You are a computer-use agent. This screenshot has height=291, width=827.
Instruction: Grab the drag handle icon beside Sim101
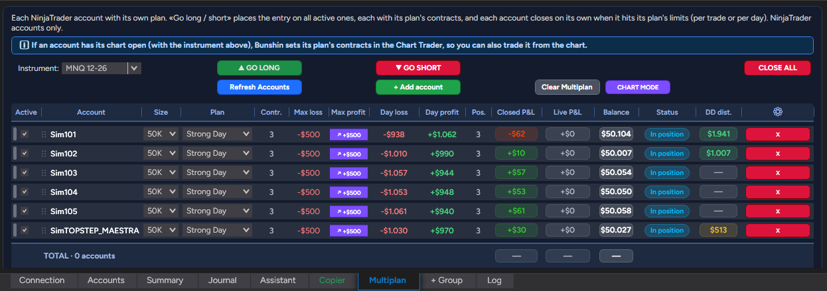click(44, 134)
